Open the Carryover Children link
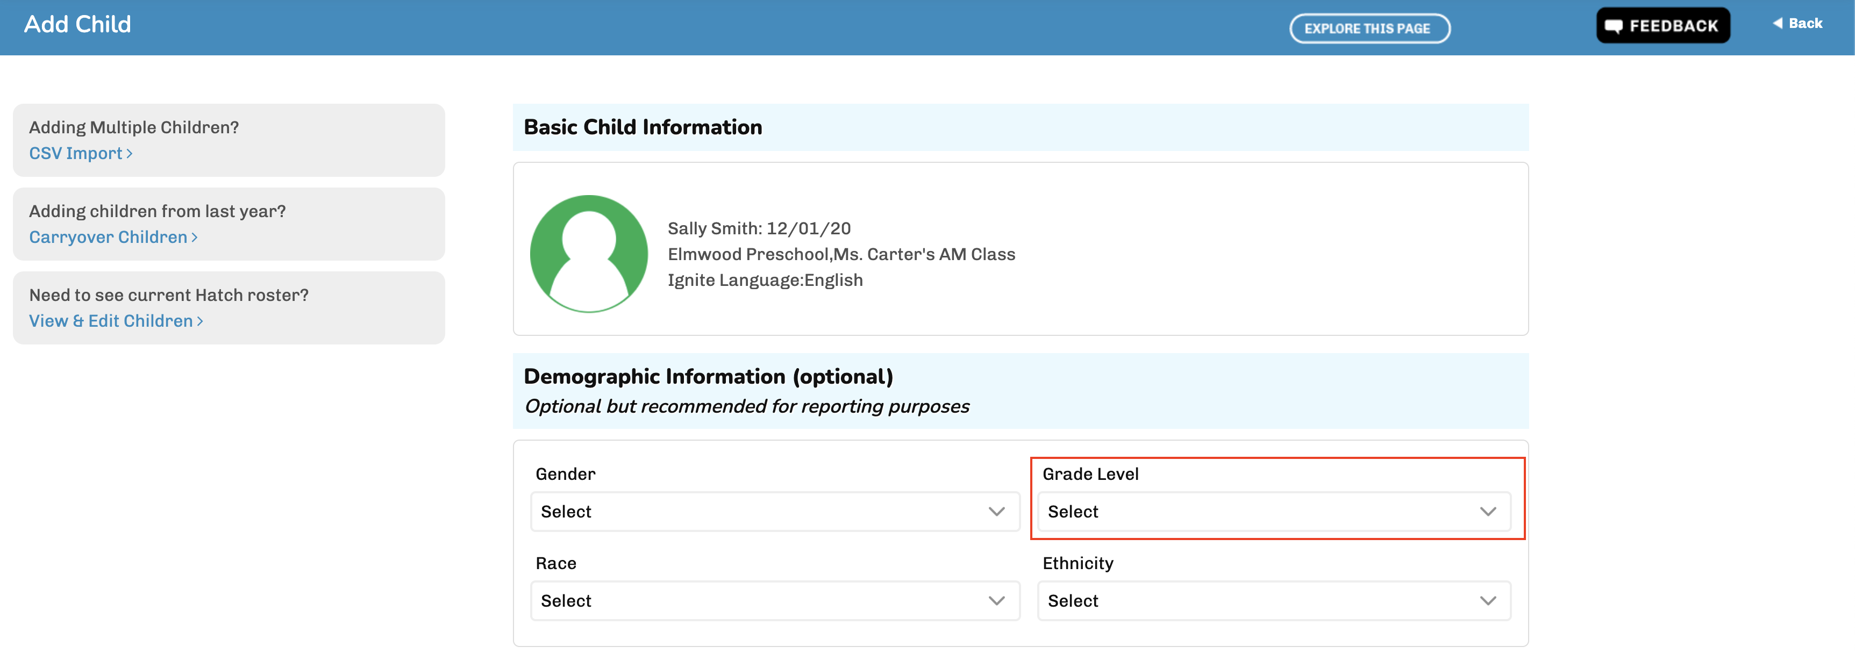The image size is (1855, 661). tap(108, 238)
